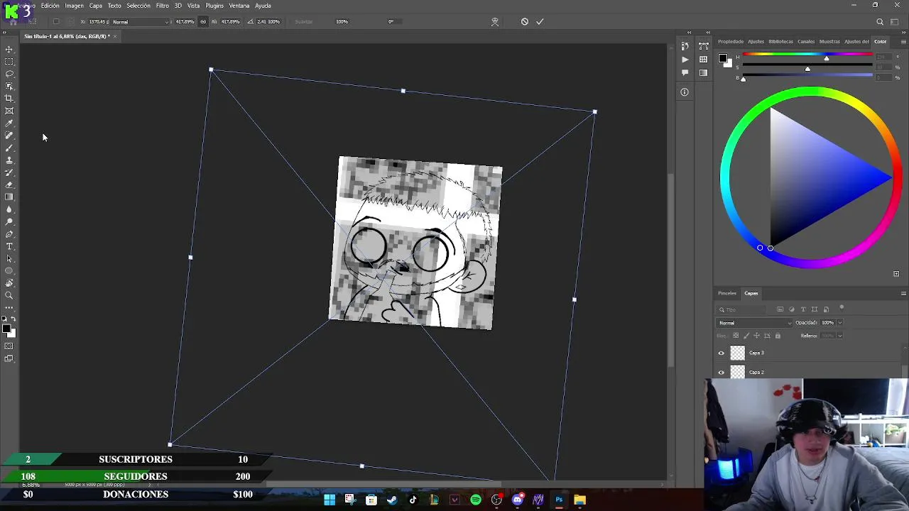
Task: Close the Sin título-1 document tab
Action: tap(115, 36)
